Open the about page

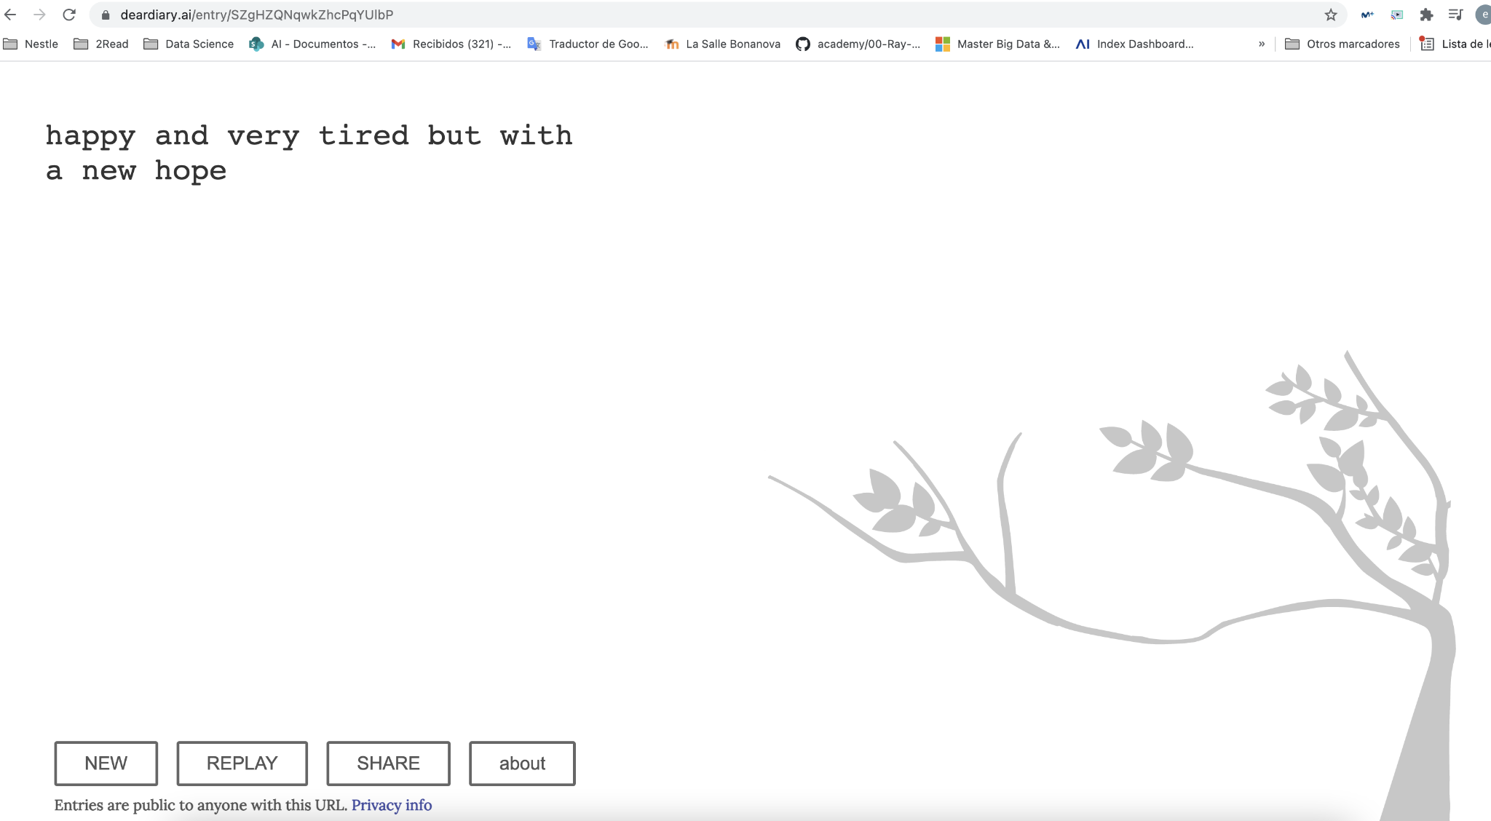tap(521, 764)
